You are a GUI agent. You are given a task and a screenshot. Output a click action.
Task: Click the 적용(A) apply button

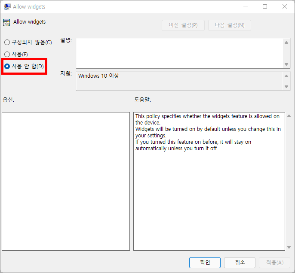[x=275, y=263]
